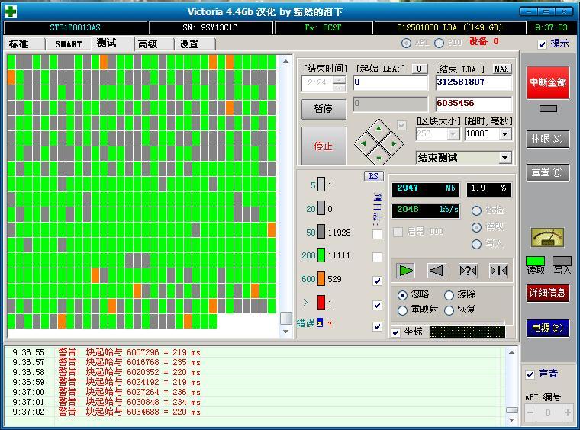The width and height of the screenshot is (580, 430).
Task: Click the 重置(C) reset button
Action: click(548, 172)
